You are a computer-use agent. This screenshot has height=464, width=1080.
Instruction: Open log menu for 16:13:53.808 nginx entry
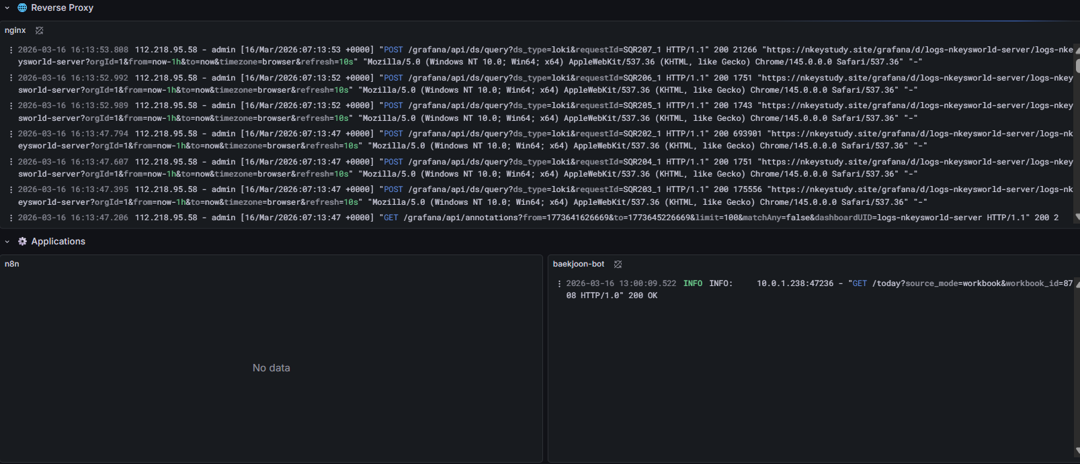(x=11, y=50)
